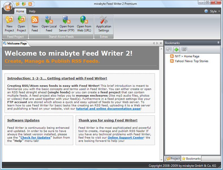Follow the Check for Updates link

click(x=36, y=137)
